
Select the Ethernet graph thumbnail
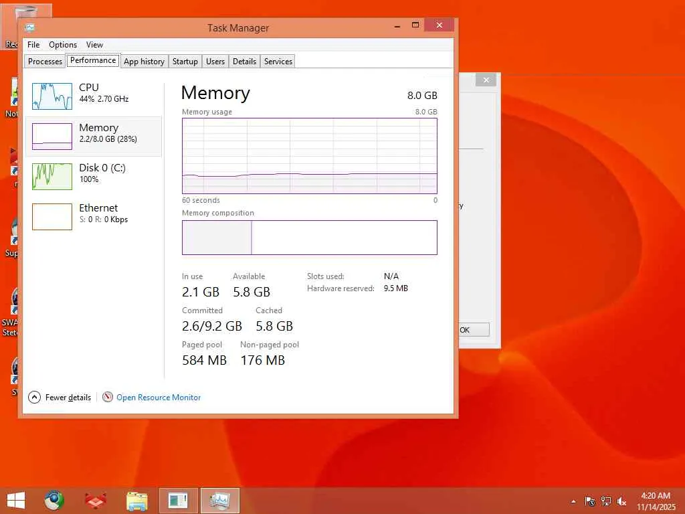[52, 217]
